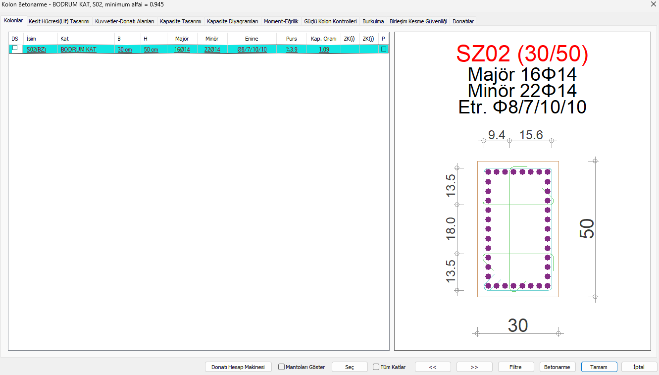Enable the Tüm Katlar checkbox
This screenshot has height=375, width=659.
(x=376, y=367)
